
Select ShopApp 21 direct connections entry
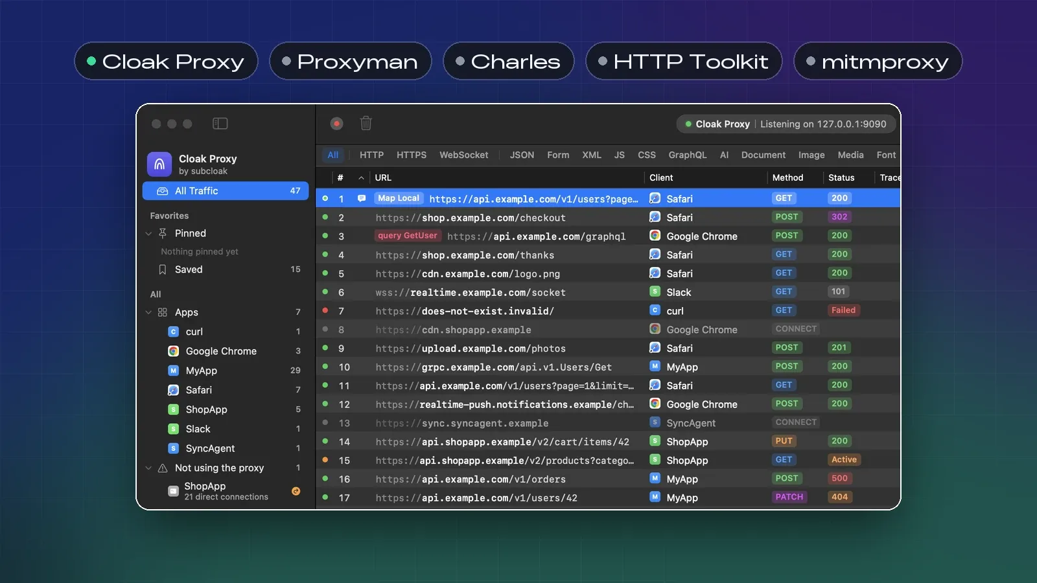click(226, 491)
